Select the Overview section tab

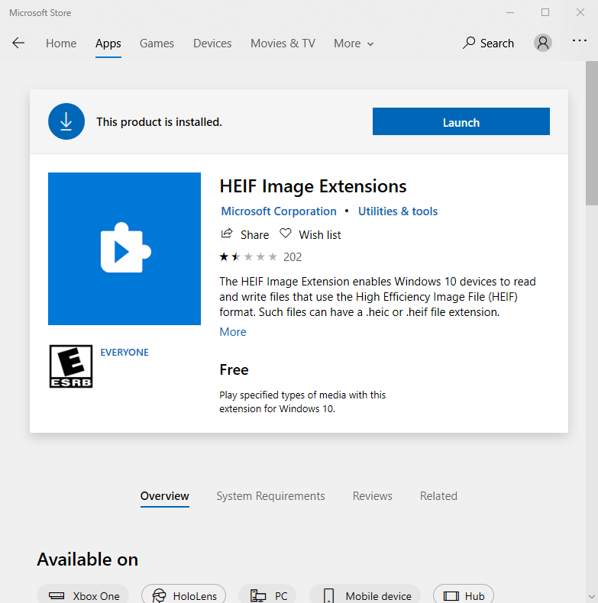coord(165,496)
